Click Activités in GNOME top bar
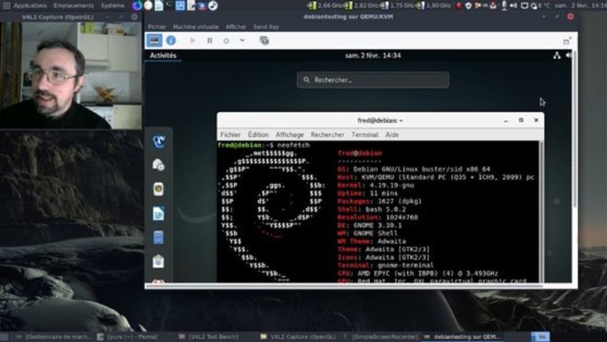Image resolution: width=607 pixels, height=342 pixels. tap(163, 56)
